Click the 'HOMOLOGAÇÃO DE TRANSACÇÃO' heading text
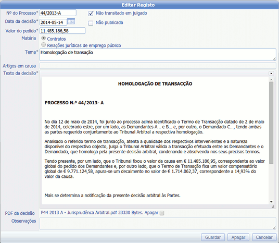This screenshot has height=243, width=279. pyautogui.click(x=155, y=84)
